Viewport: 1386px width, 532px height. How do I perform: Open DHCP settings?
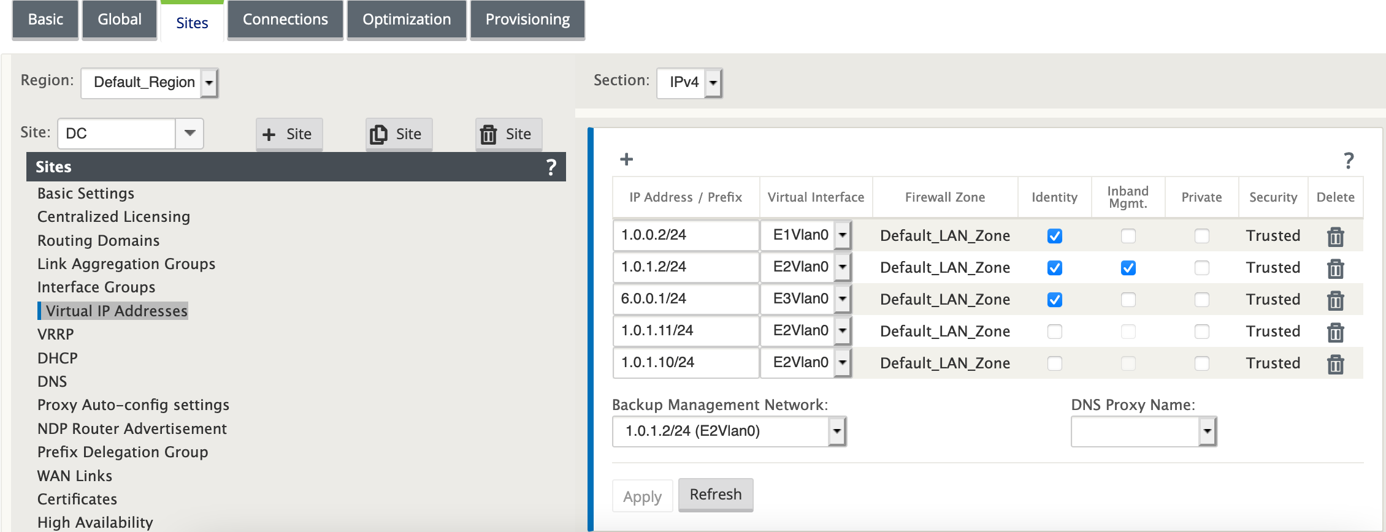click(58, 358)
